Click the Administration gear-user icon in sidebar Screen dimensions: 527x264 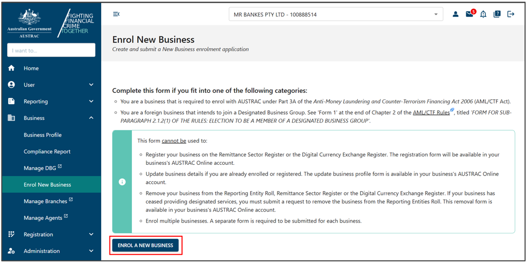[x=11, y=251]
